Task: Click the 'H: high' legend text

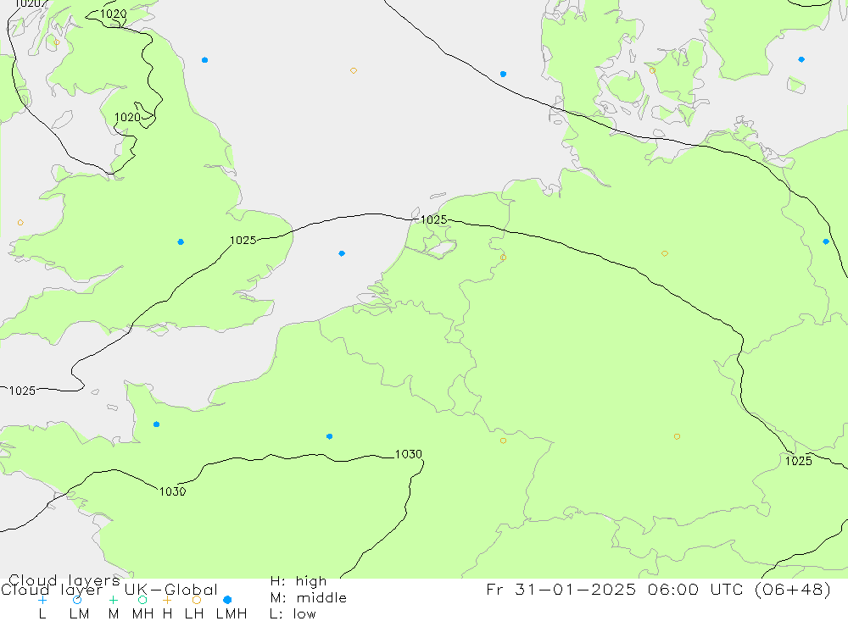Action: point(298,581)
